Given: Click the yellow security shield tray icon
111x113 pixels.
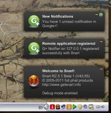Looking at the screenshot, I should pyautogui.click(x=80, y=107).
